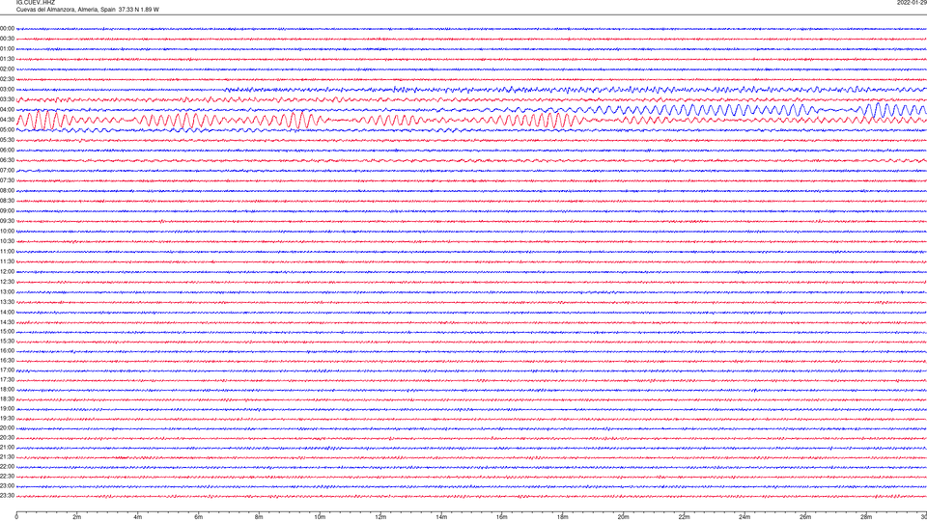Image resolution: width=927 pixels, height=521 pixels.
Task: Select the 22m axis tick label
Action: [684, 517]
